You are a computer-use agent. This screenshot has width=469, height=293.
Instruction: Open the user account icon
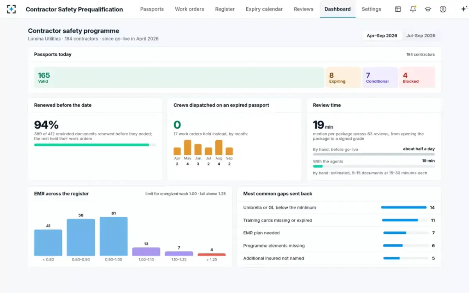(x=443, y=9)
